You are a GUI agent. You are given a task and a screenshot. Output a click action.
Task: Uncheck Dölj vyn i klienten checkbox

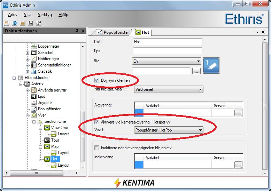[x=96, y=80]
